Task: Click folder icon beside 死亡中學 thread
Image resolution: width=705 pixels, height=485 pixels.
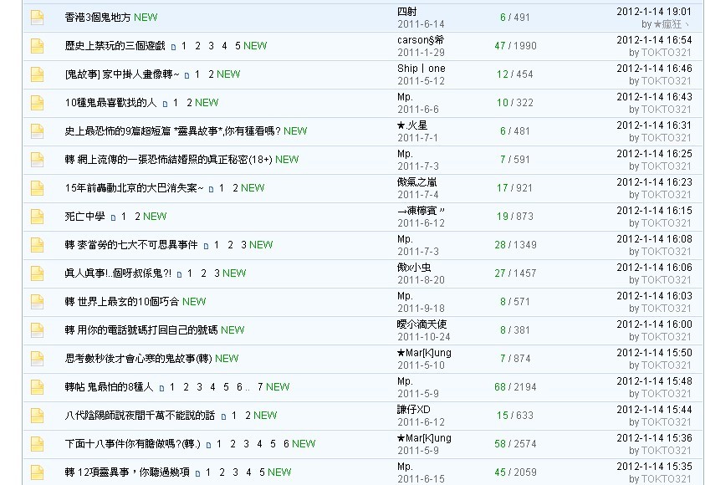Action: (x=37, y=217)
